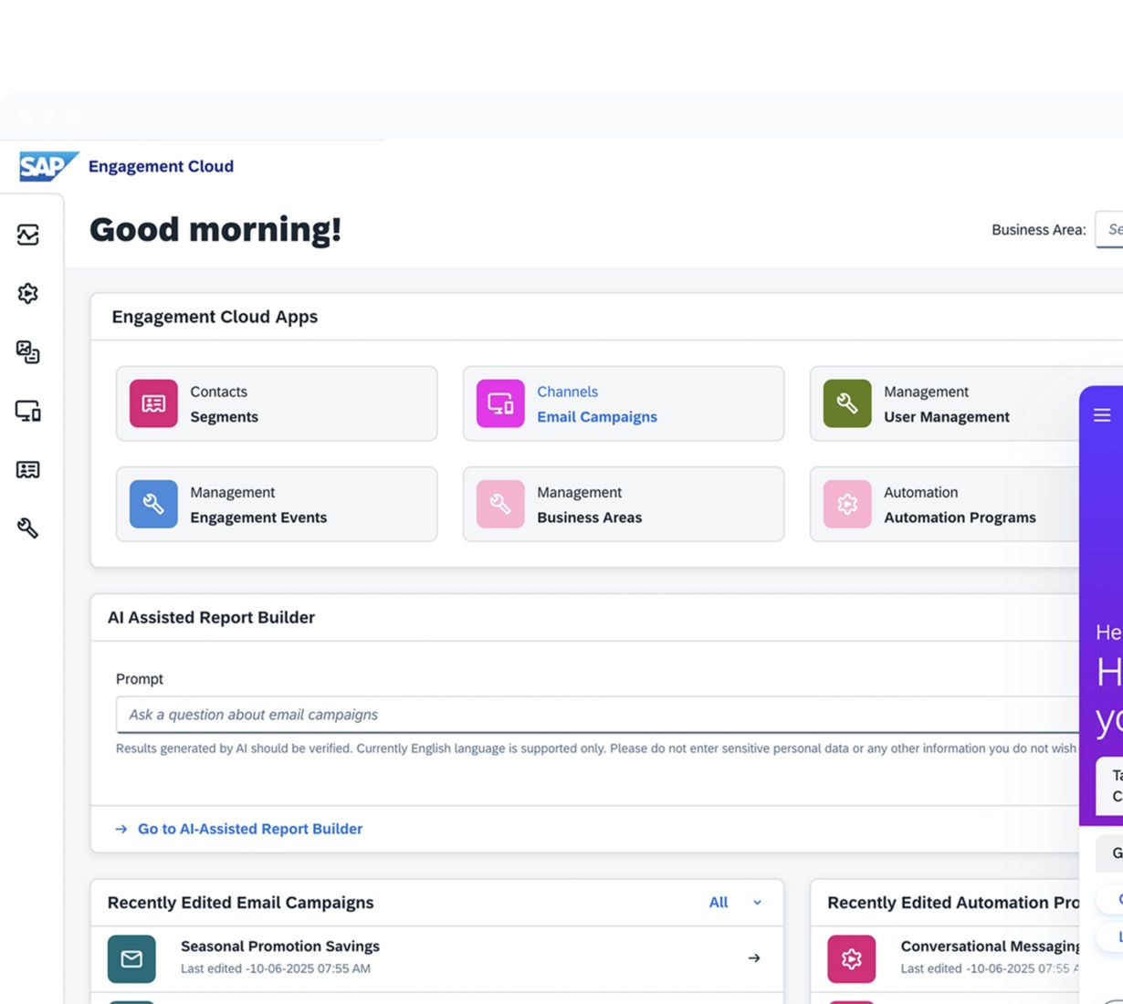Open the analytics chart sidebar icon
Screen dimensions: 1123x1004
[x=28, y=235]
